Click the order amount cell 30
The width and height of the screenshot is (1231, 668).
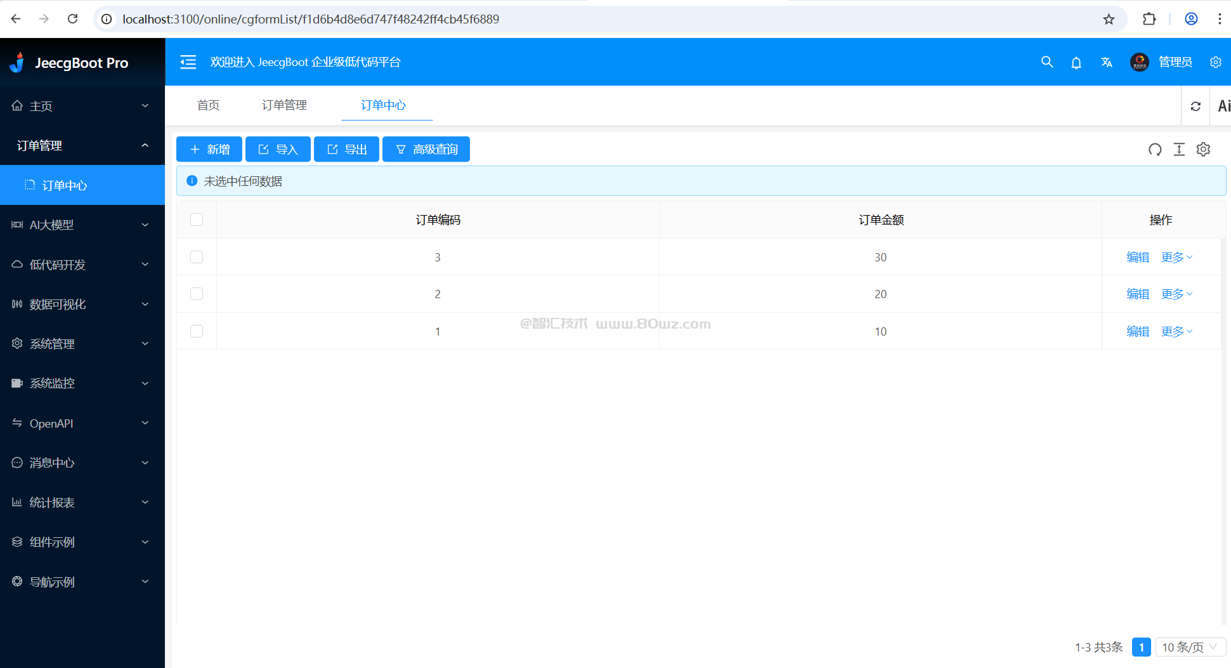coord(880,257)
